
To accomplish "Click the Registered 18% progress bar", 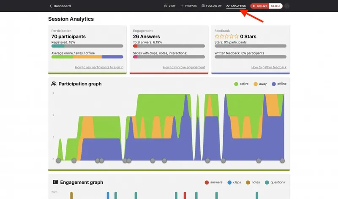I will (87, 46).
